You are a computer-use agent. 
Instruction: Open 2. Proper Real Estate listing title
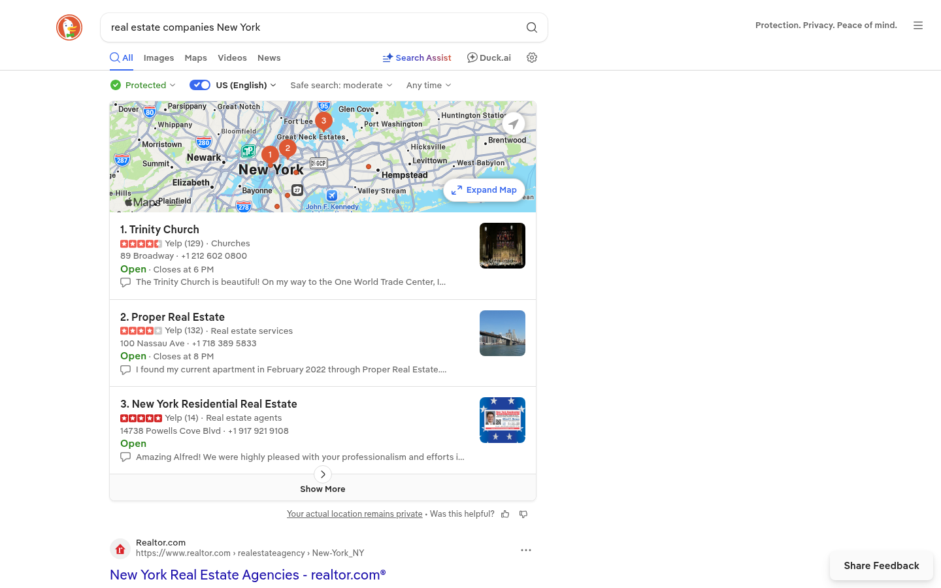pos(173,317)
